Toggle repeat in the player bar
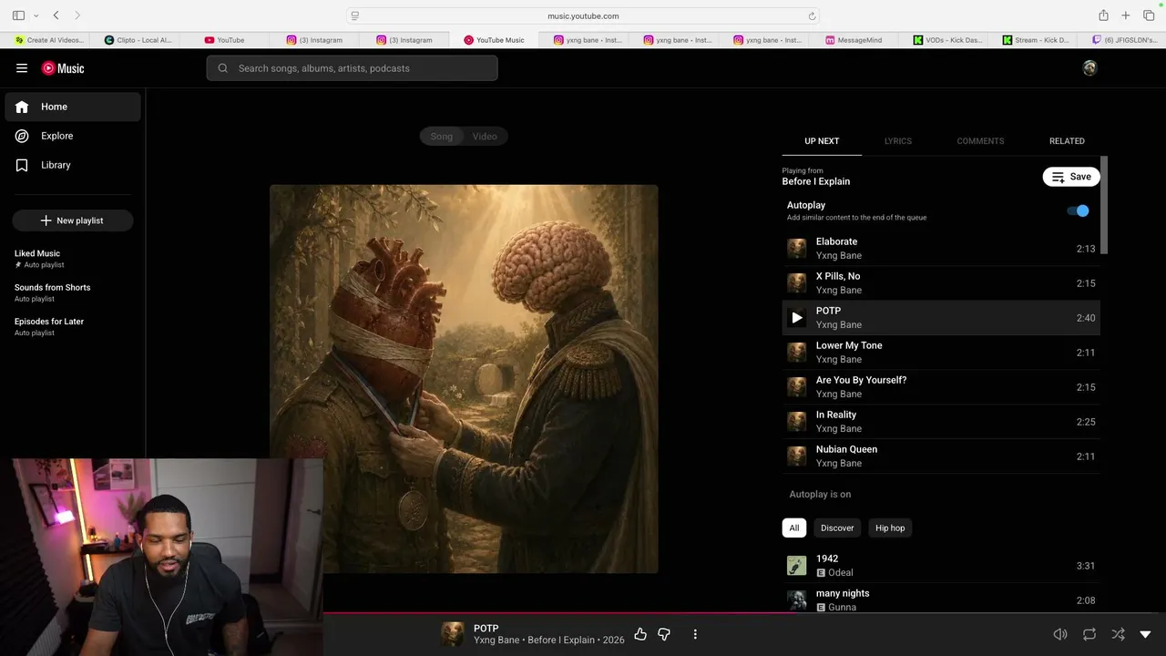Image resolution: width=1166 pixels, height=656 pixels. (1089, 634)
